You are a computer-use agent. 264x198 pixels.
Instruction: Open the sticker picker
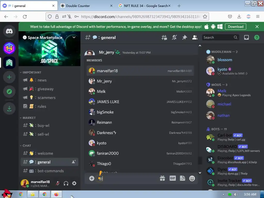click(x=183, y=178)
